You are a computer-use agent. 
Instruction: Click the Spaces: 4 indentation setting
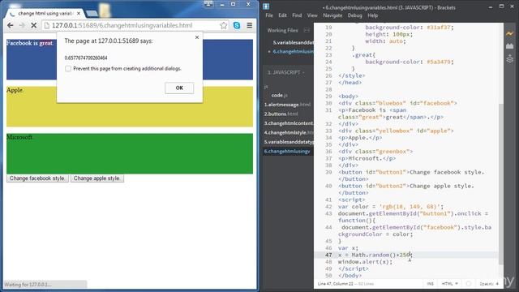click(x=488, y=284)
